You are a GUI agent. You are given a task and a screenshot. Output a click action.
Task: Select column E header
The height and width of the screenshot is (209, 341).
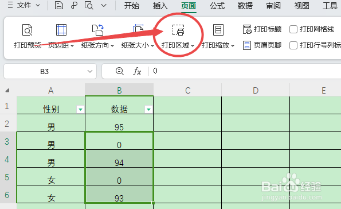(315, 90)
